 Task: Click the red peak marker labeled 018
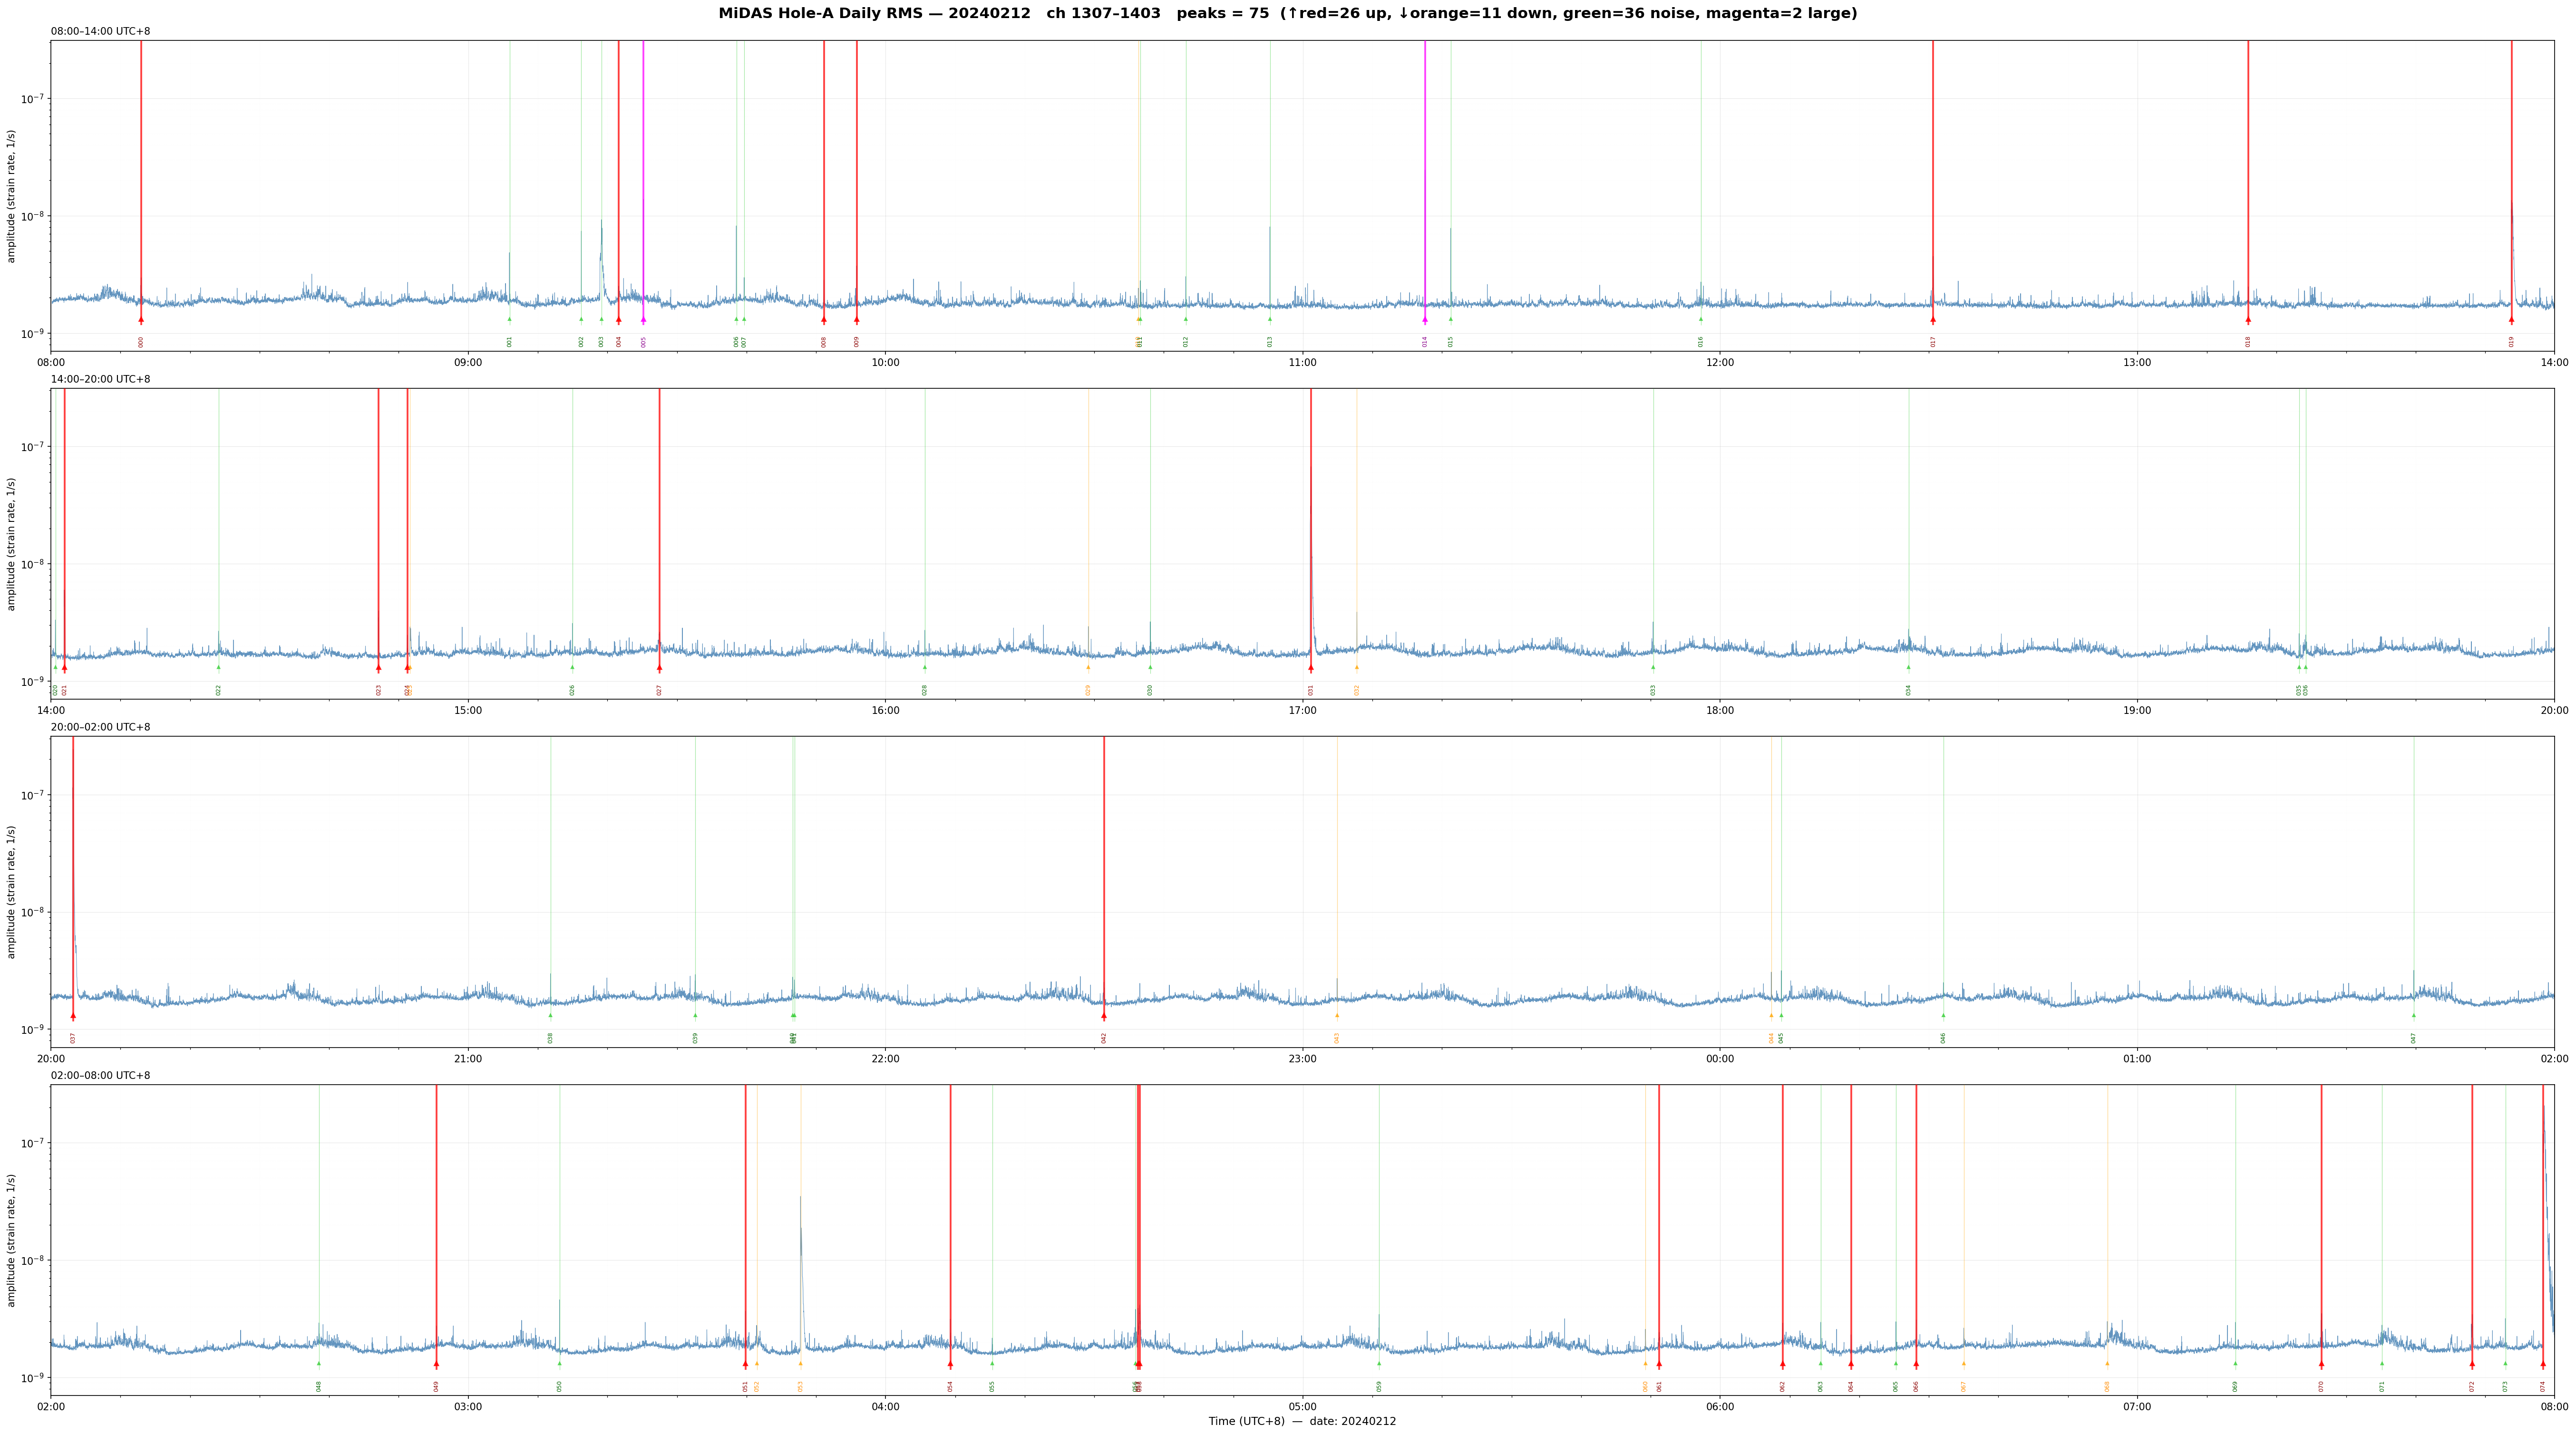2248,320
